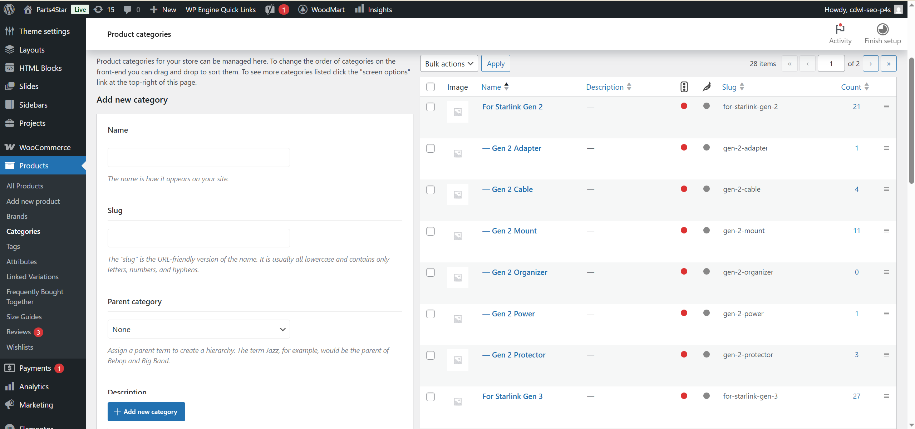Image resolution: width=915 pixels, height=429 pixels.
Task: Click the WordPress logo icon
Action: tap(9, 9)
